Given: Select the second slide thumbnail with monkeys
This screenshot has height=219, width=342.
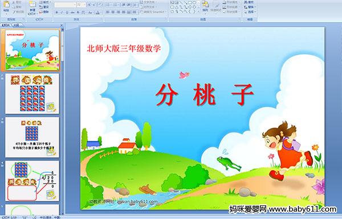Looking at the screenshot, I should 32,94.
